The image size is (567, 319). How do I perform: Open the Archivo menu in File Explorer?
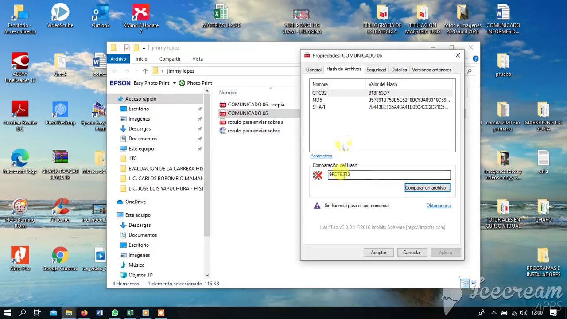[118, 59]
